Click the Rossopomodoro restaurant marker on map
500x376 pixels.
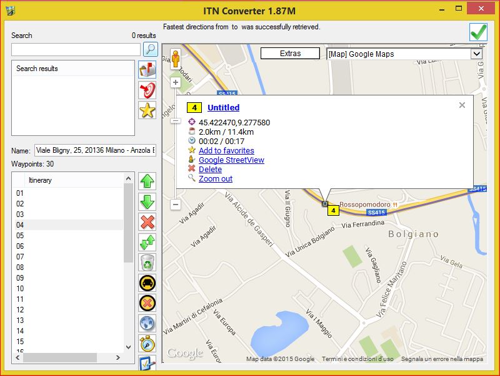point(395,205)
